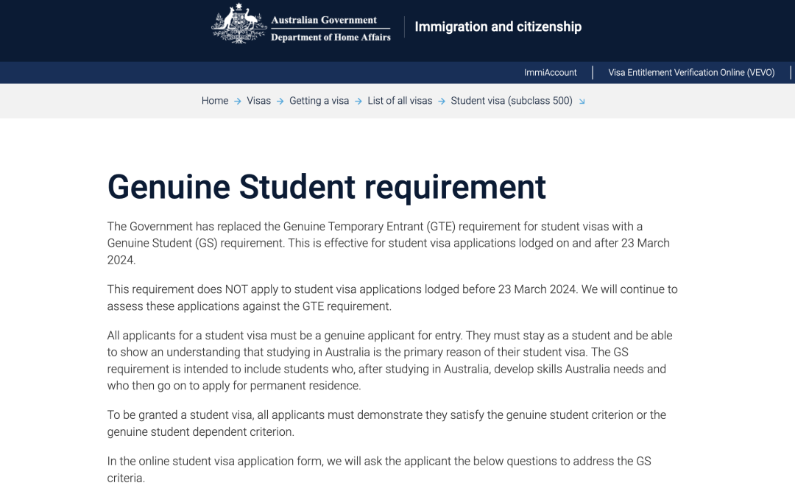This screenshot has height=494, width=795.
Task: Click Student visa (subclass 500) breadcrumb
Action: (511, 101)
